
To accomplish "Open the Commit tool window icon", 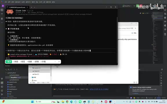I will pyautogui.click(x=2, y=14).
